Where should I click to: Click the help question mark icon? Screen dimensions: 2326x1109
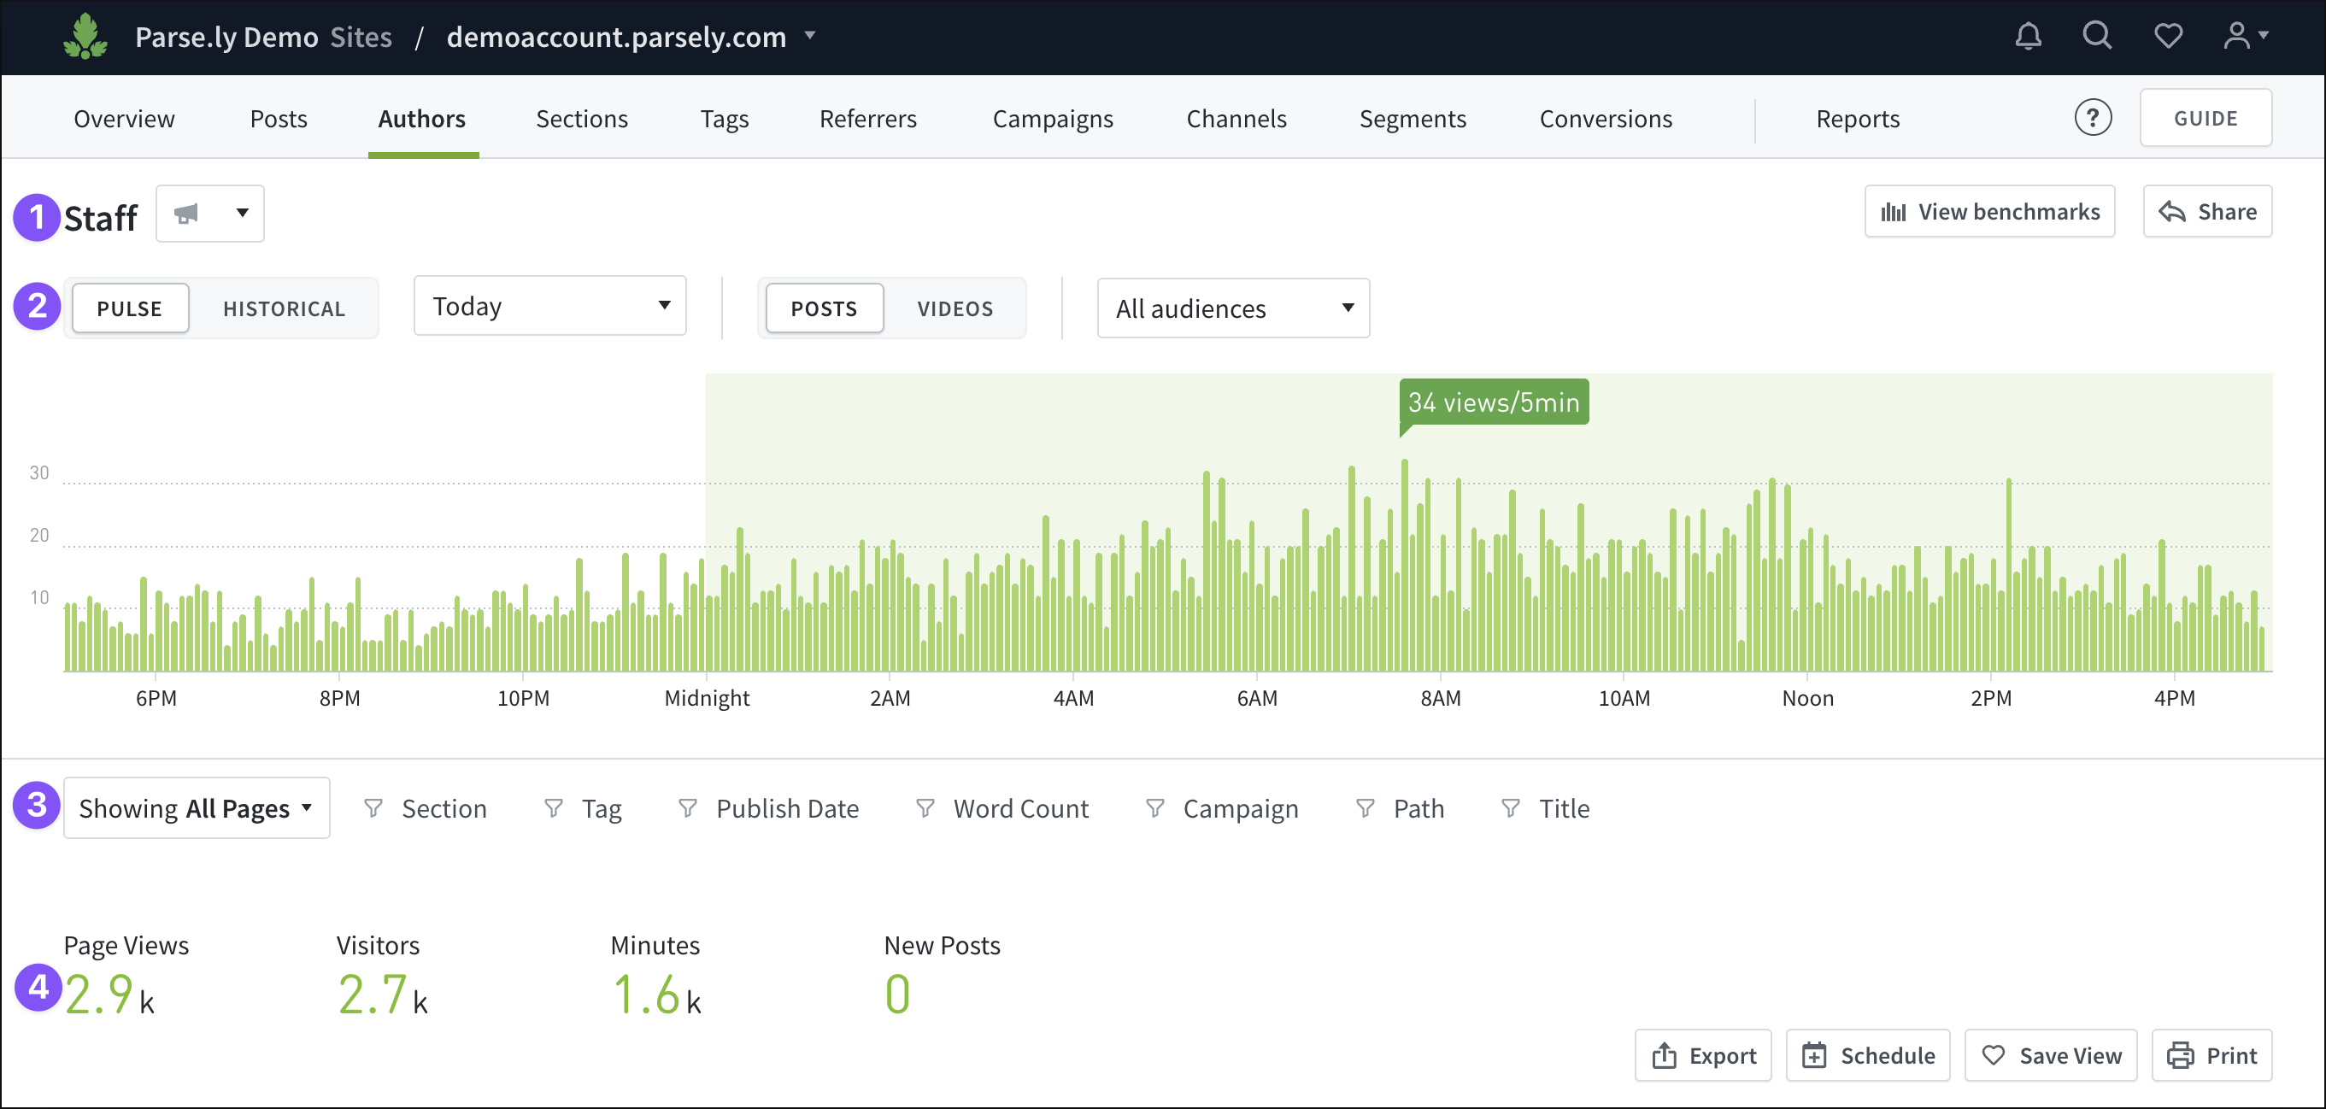2092,118
